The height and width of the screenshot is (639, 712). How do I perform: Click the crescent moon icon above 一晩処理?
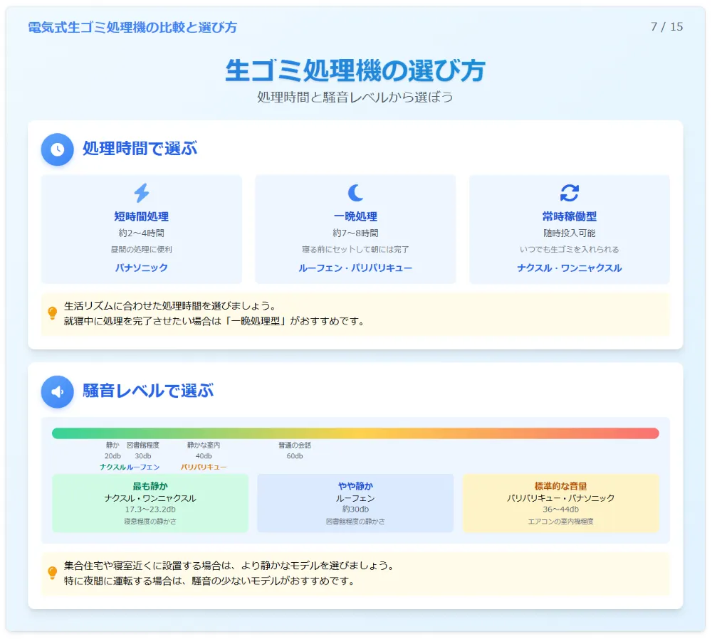[355, 193]
